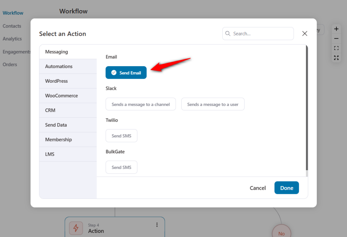The image size is (347, 237).
Task: Toggle the Send Email action option
Action: coord(126,73)
